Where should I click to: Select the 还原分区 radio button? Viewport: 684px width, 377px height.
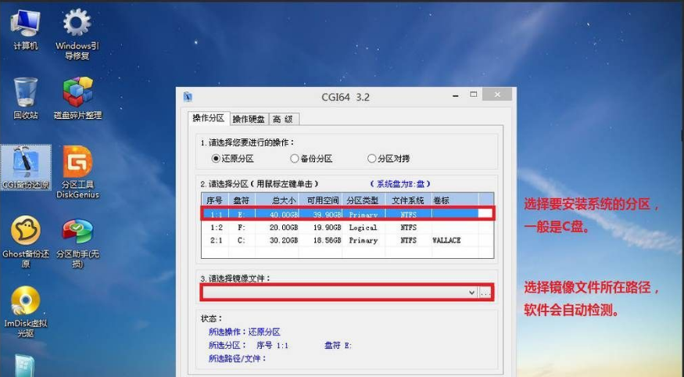(217, 159)
